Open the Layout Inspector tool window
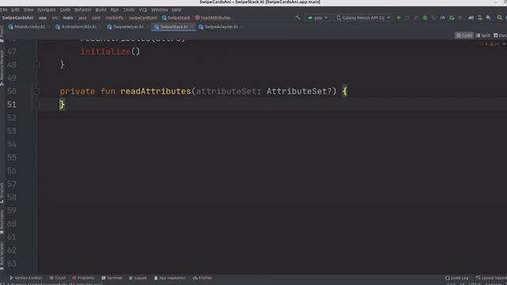This screenshot has width=507, height=285. 491,278
